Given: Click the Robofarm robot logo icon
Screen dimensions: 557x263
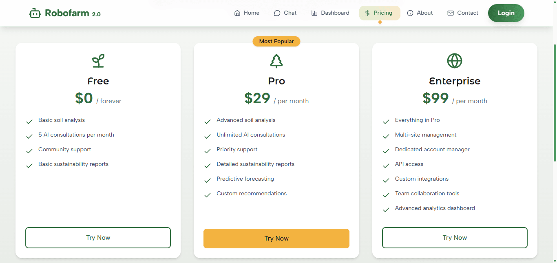Looking at the screenshot, I should pos(35,13).
